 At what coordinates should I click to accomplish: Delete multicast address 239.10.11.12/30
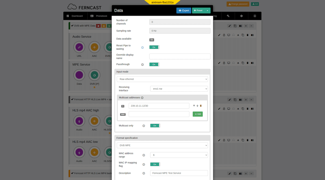(x=201, y=106)
